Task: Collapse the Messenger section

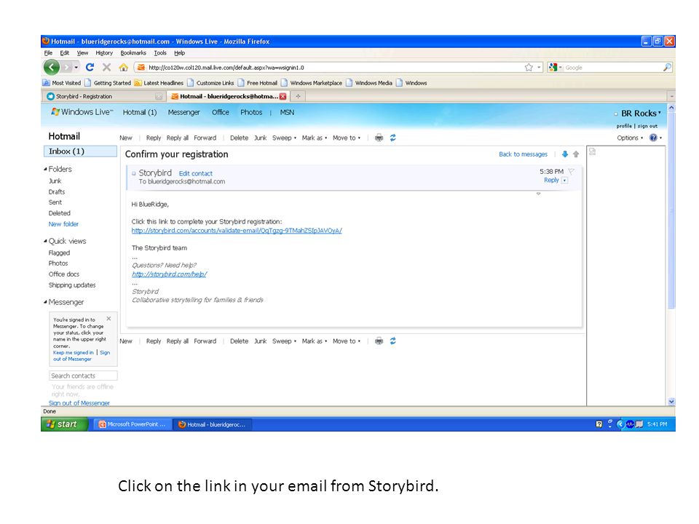Action: [45, 302]
